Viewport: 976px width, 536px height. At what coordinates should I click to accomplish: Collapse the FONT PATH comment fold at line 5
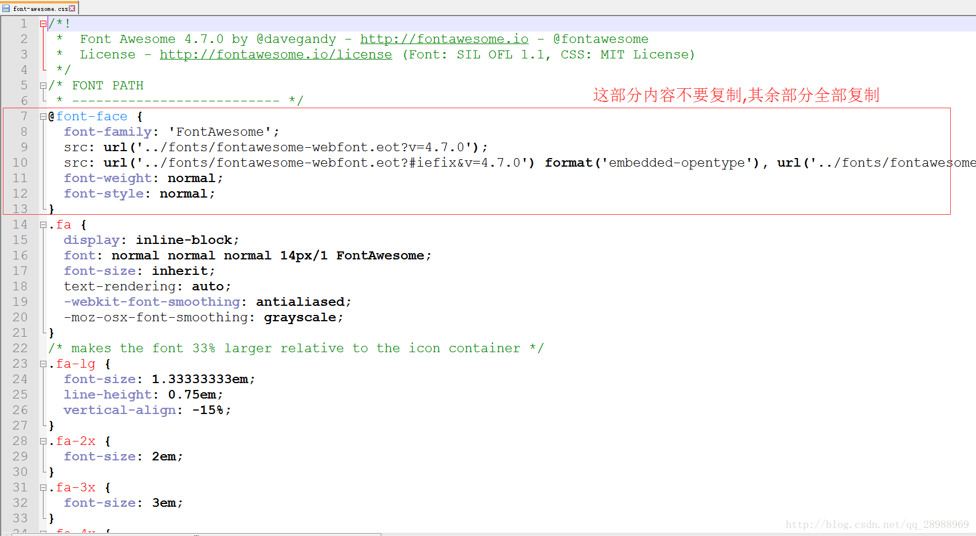[x=43, y=86]
